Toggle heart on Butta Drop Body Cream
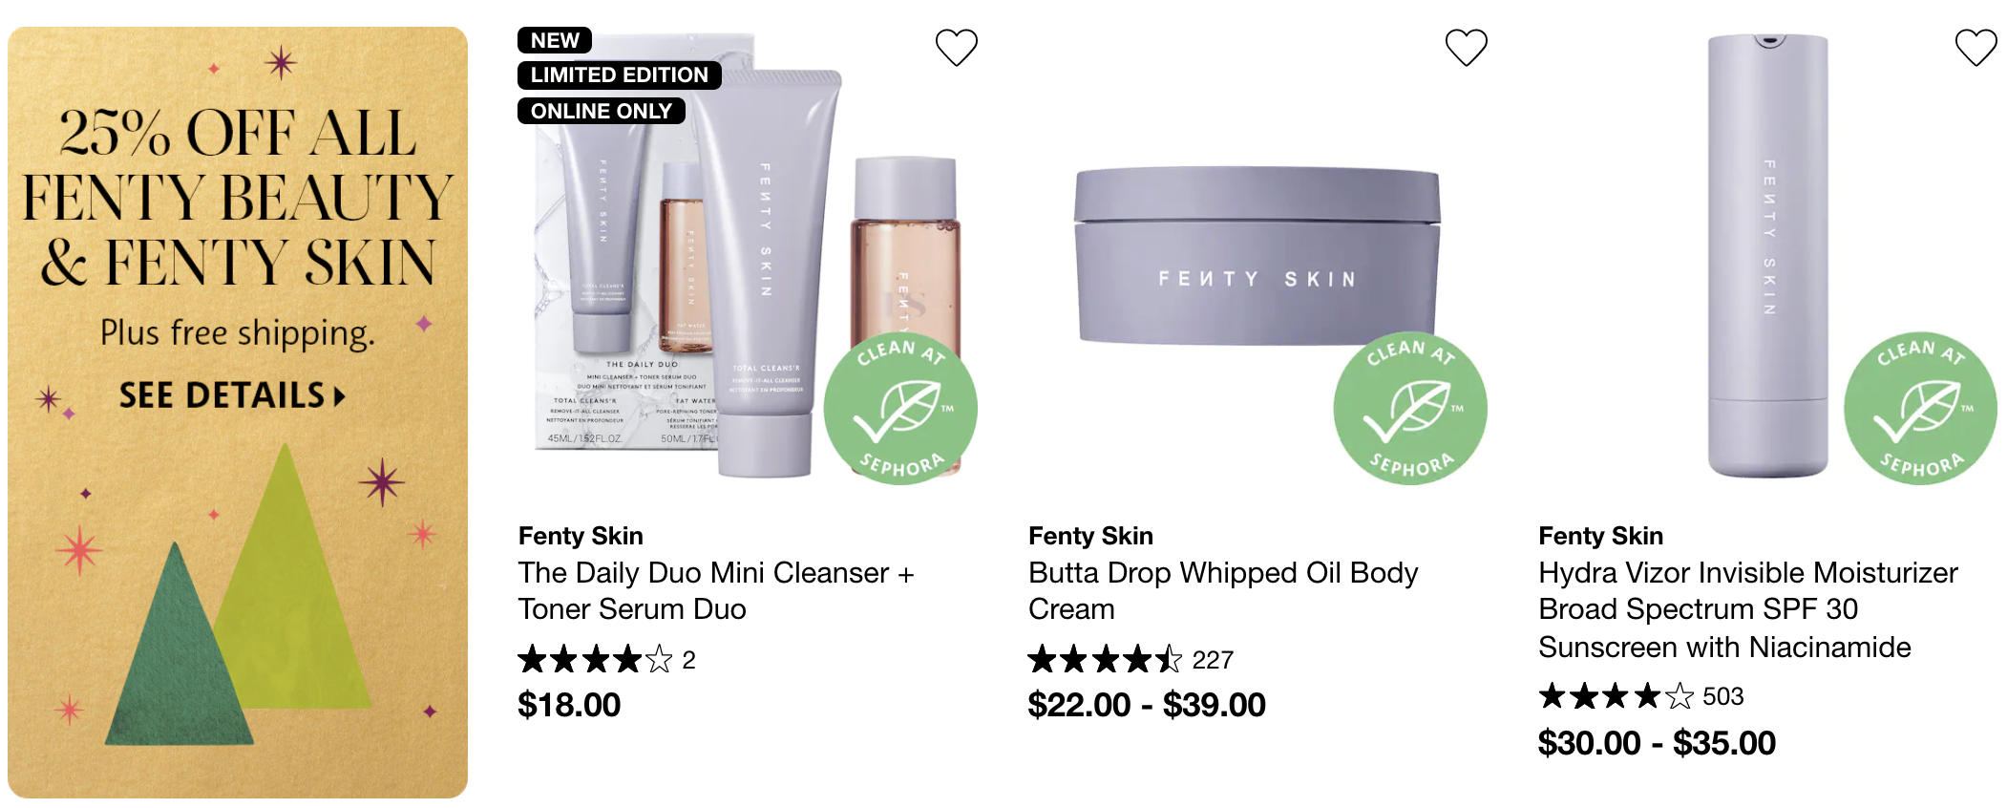Screen dimensions: 2007x808 pyautogui.click(x=1466, y=47)
